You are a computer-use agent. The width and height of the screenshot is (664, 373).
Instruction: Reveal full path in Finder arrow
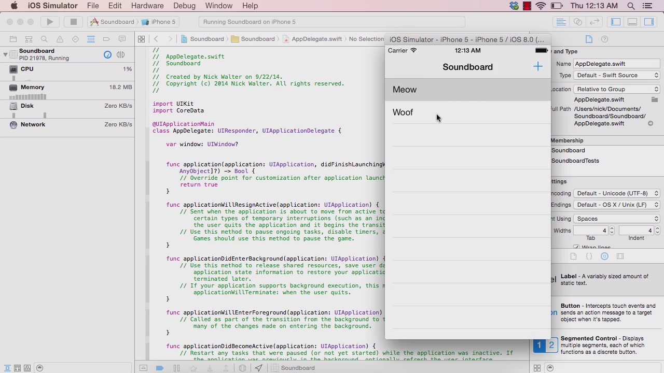[650, 123]
